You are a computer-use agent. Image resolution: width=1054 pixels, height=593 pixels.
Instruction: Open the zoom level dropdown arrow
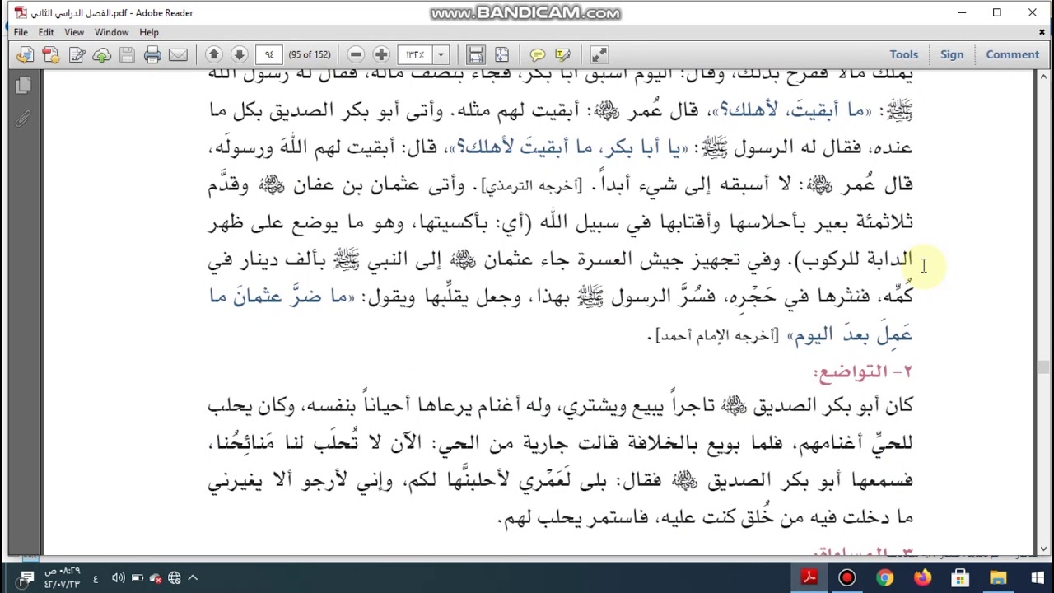(441, 54)
